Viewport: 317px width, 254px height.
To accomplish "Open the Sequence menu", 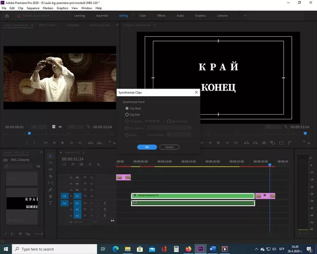I will (32, 8).
